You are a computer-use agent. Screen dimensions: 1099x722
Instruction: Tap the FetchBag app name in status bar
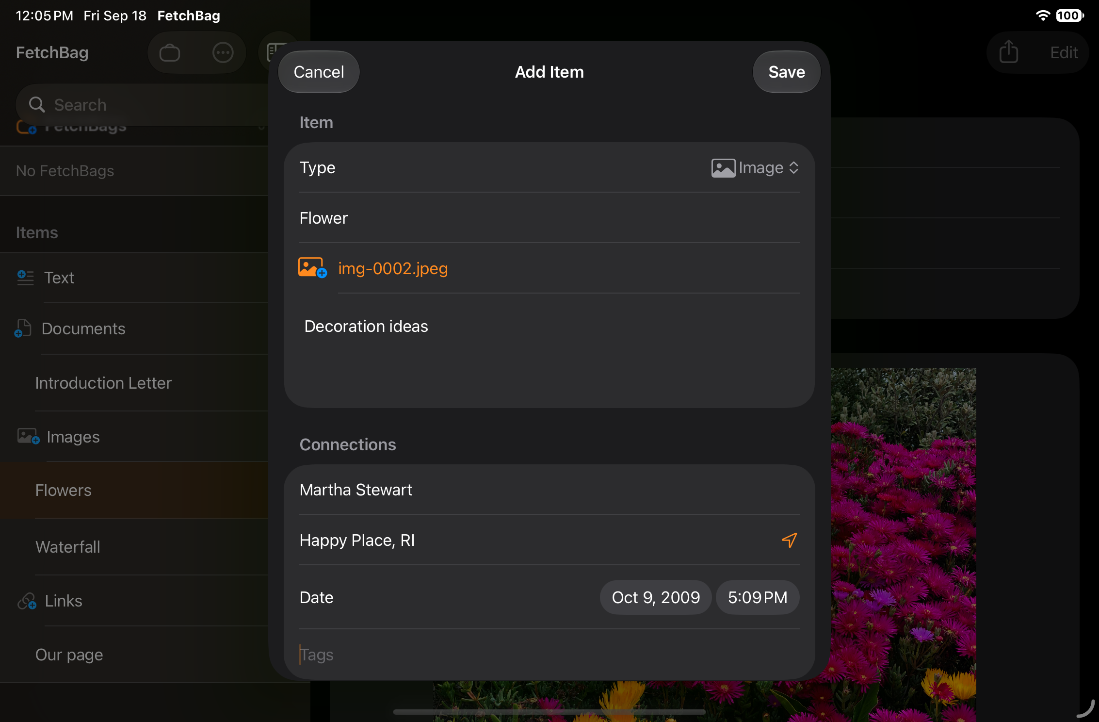189,16
